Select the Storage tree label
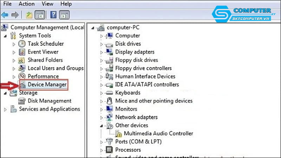Image resolution: width=281 pixels, height=158 pixels. point(28,93)
